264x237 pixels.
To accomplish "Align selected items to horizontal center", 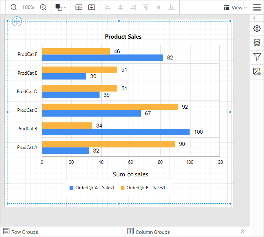I will click(120, 7).
